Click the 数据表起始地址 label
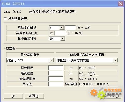The image size is (125, 102). point(27,33)
